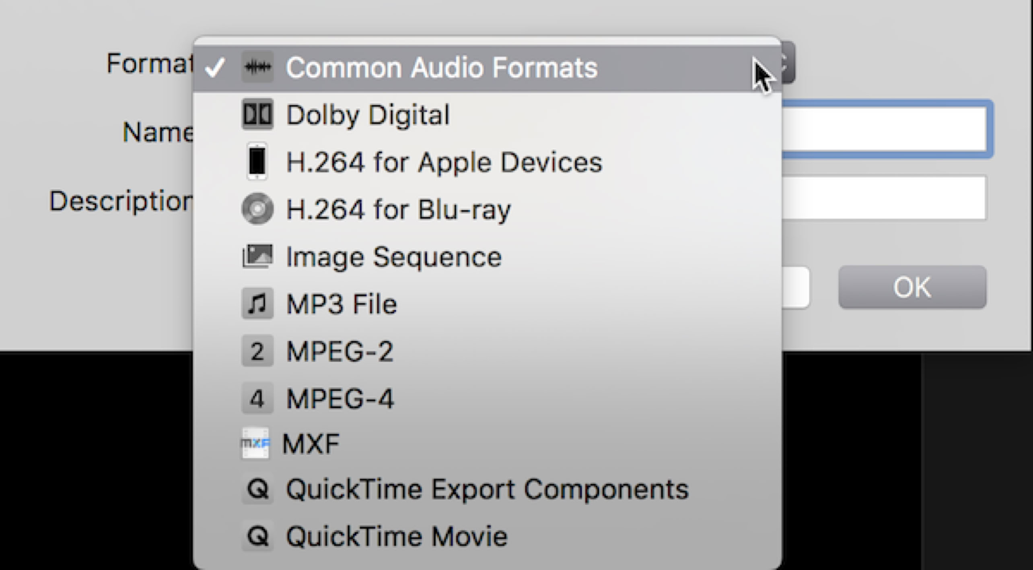
Task: Pick H.264 for Blu-ray option
Action: tap(398, 210)
